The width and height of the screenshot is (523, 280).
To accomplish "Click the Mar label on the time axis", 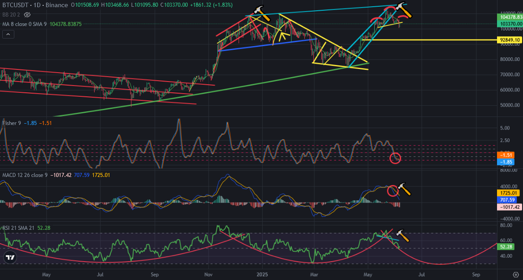I will coord(314,275).
